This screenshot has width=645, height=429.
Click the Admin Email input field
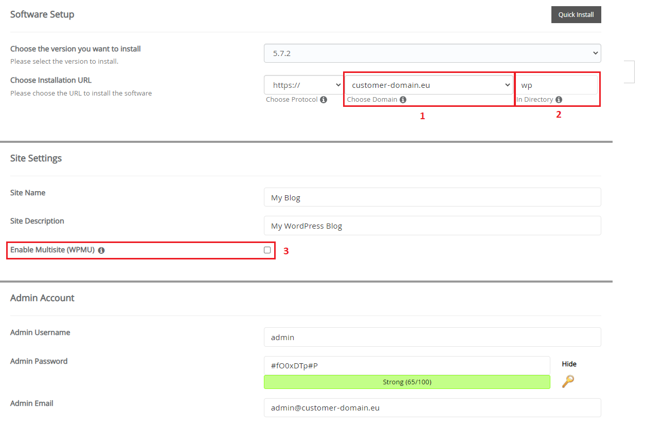point(432,408)
